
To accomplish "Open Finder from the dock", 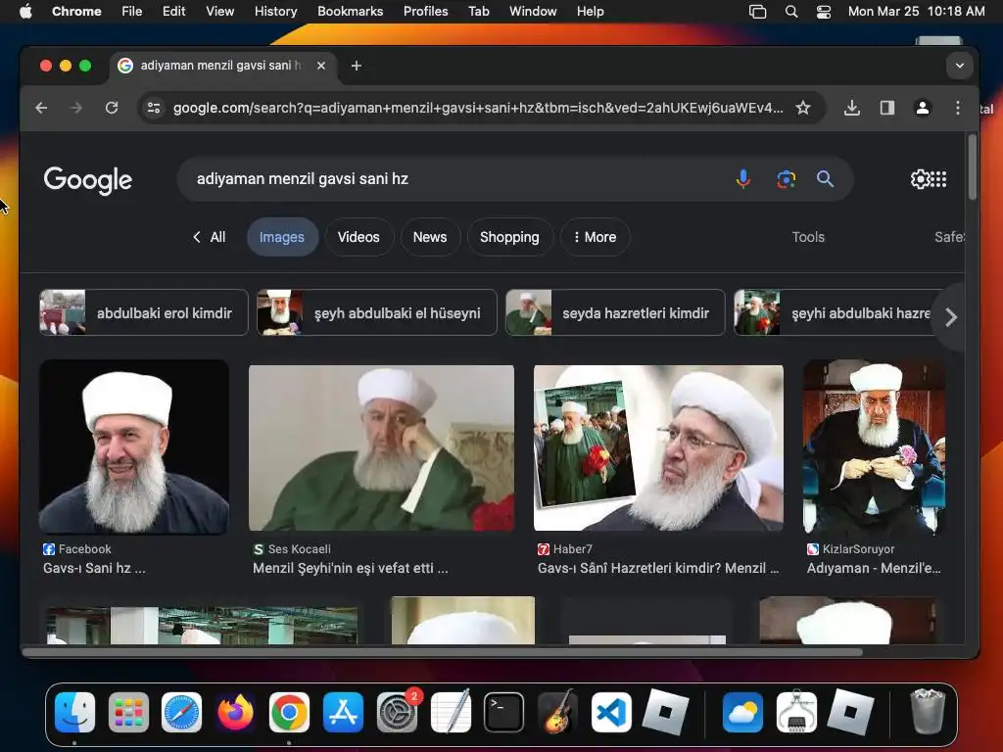I will point(74,713).
